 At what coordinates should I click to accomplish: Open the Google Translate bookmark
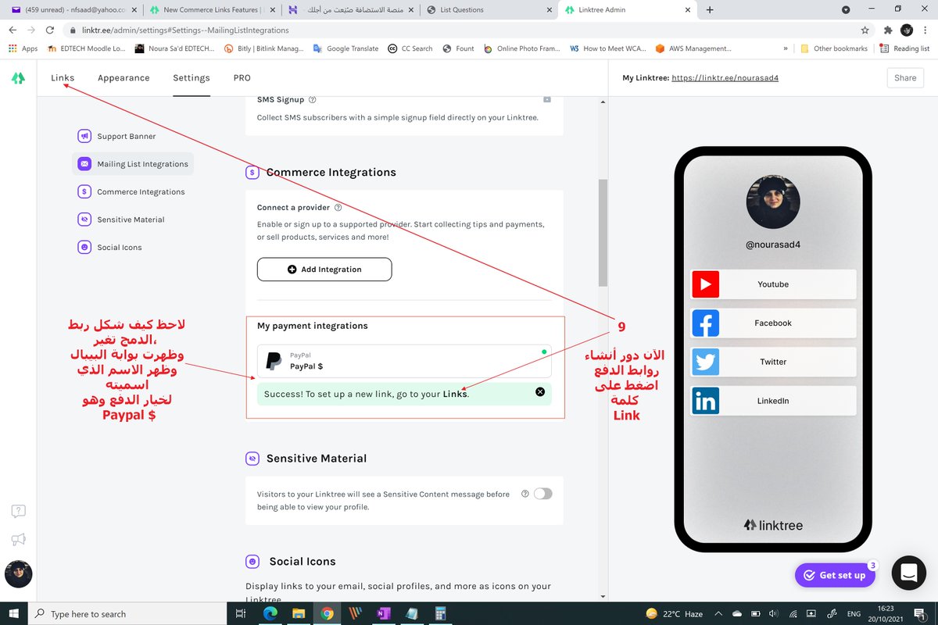point(345,48)
